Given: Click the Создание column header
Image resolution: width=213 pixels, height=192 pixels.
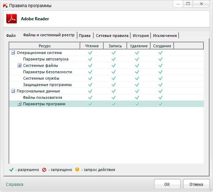Looking at the screenshot, I should tap(162, 46).
